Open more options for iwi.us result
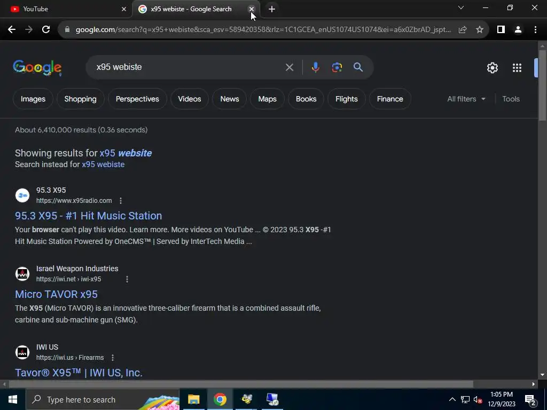 point(113,358)
